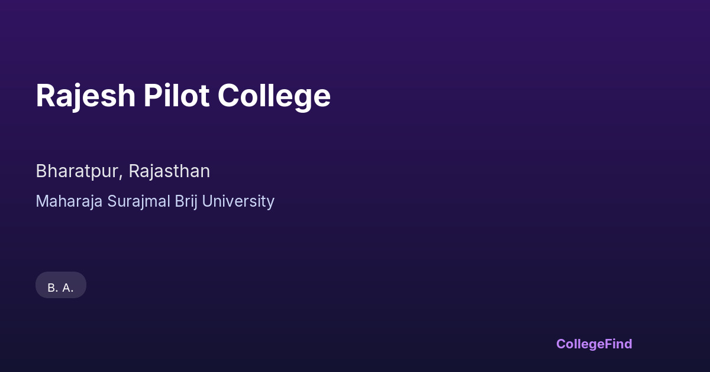Image resolution: width=710 pixels, height=372 pixels.
Task: Click the "College" part of CollegeFind logo
Action: 581,344
